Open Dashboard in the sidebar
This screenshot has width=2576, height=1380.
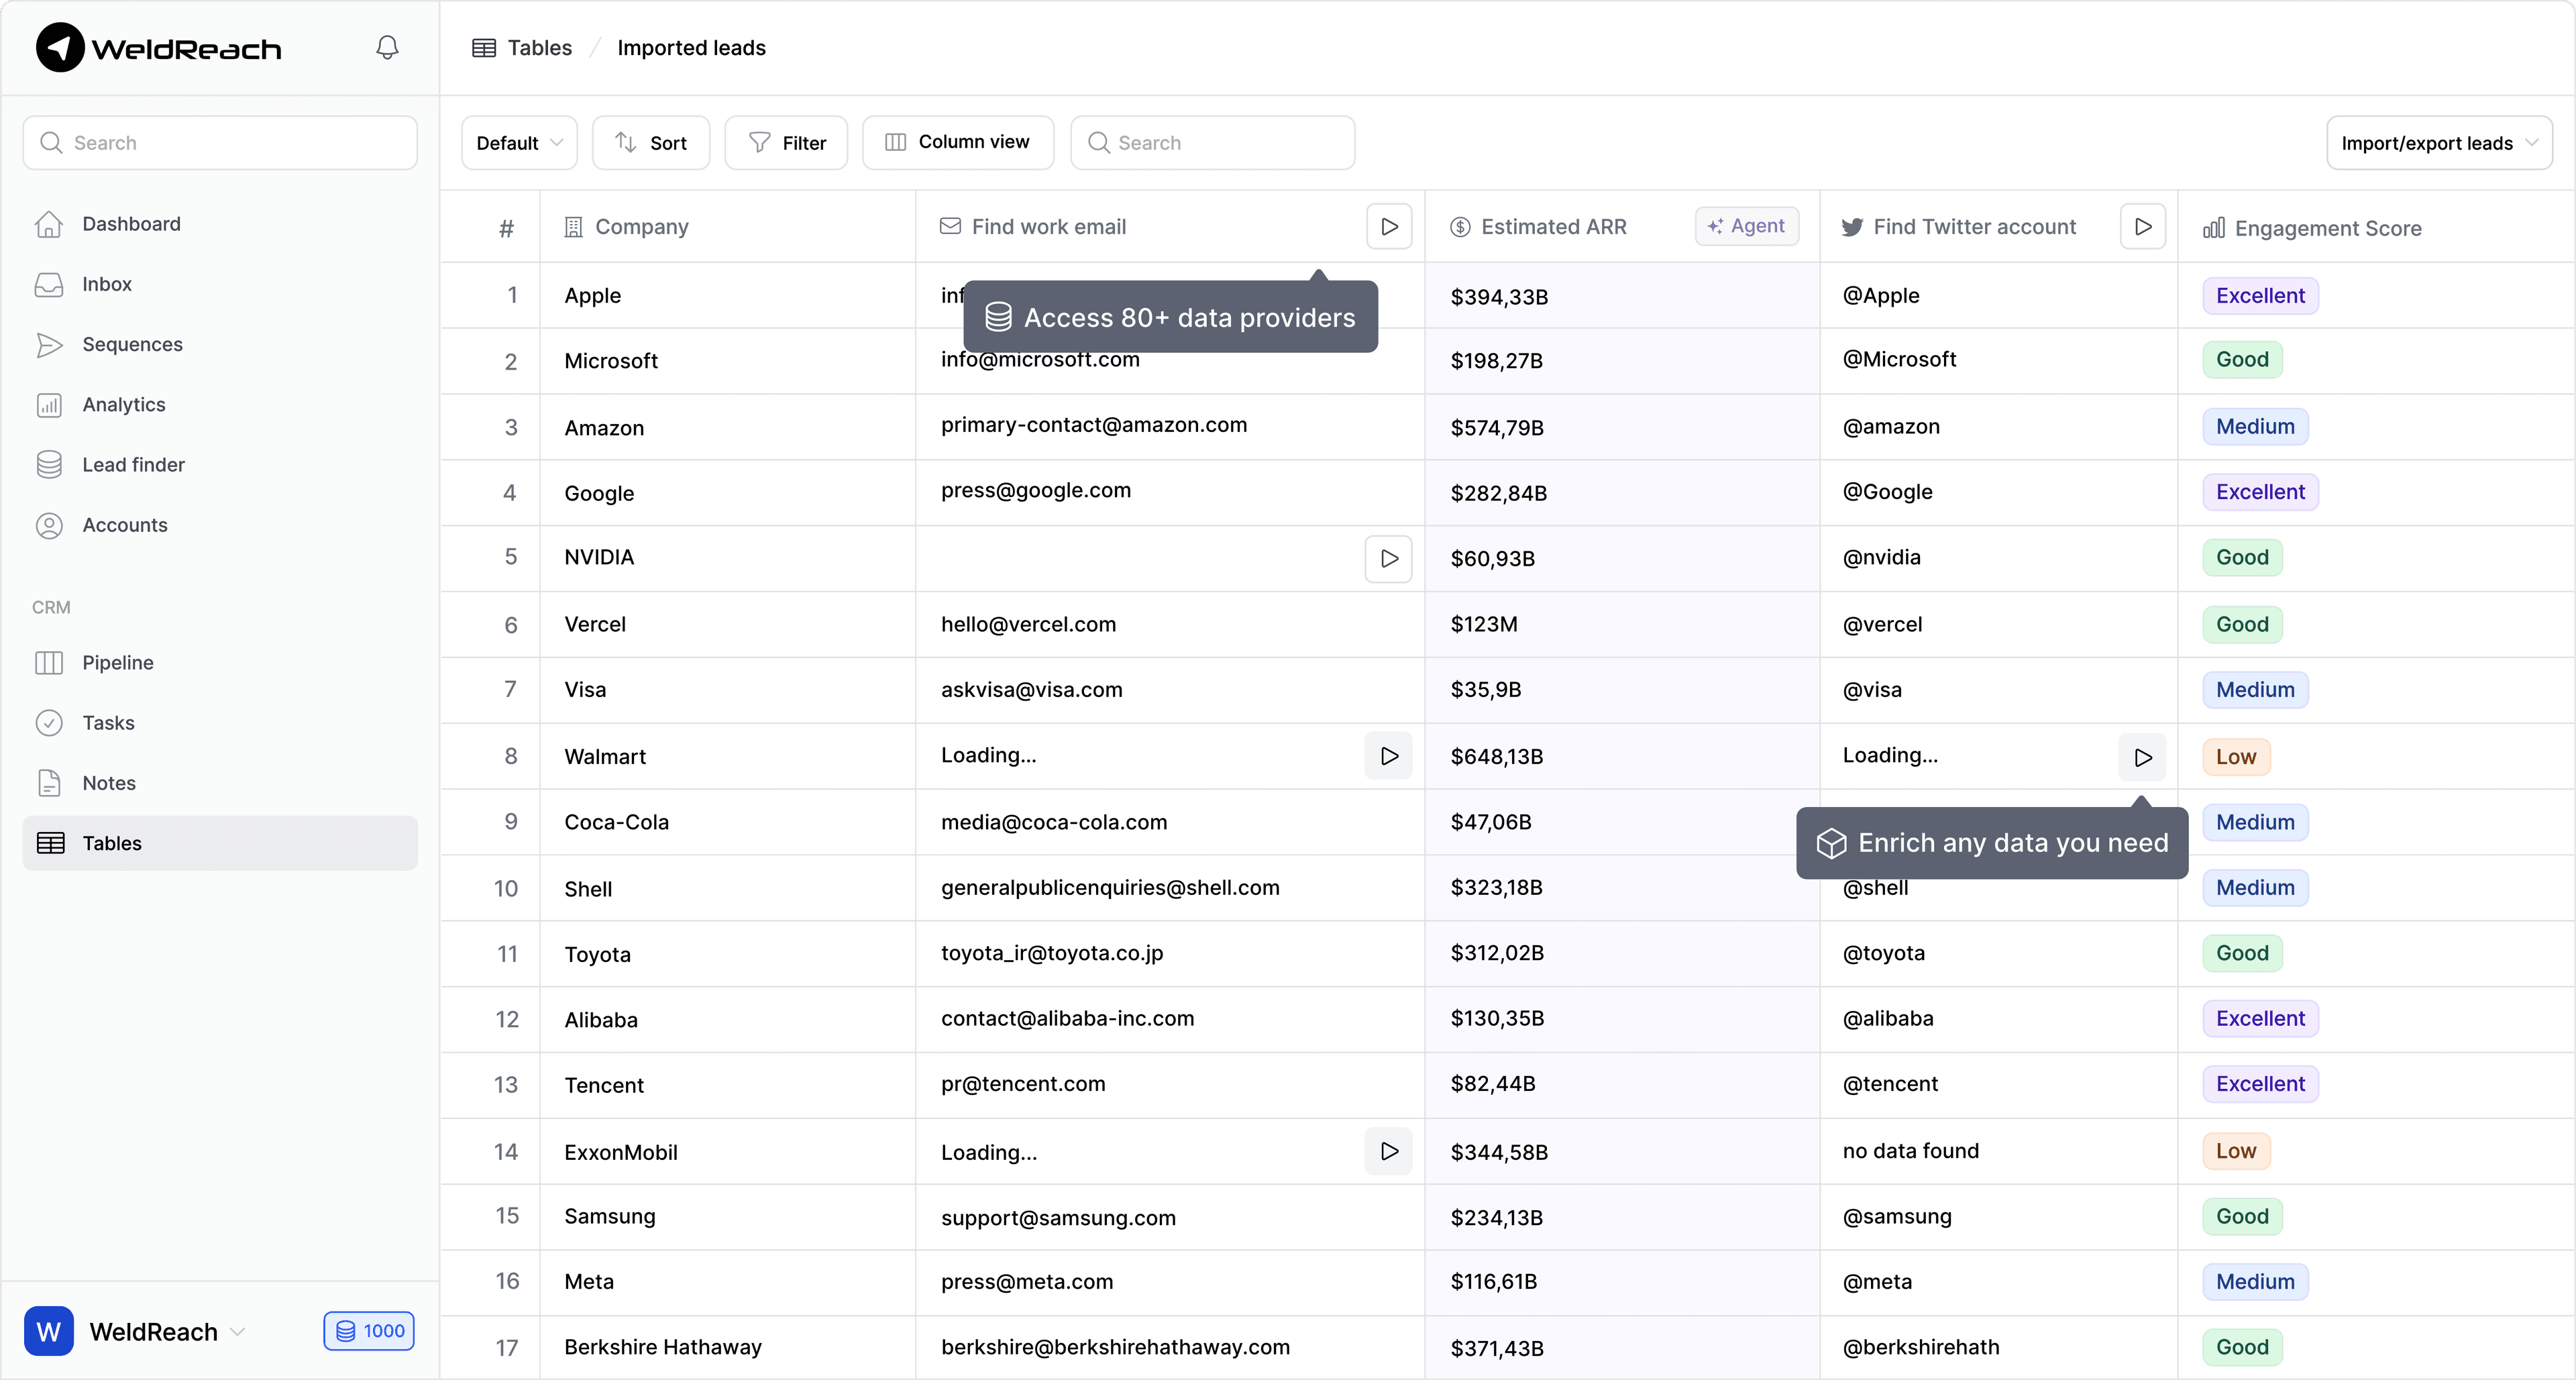pyautogui.click(x=220, y=224)
